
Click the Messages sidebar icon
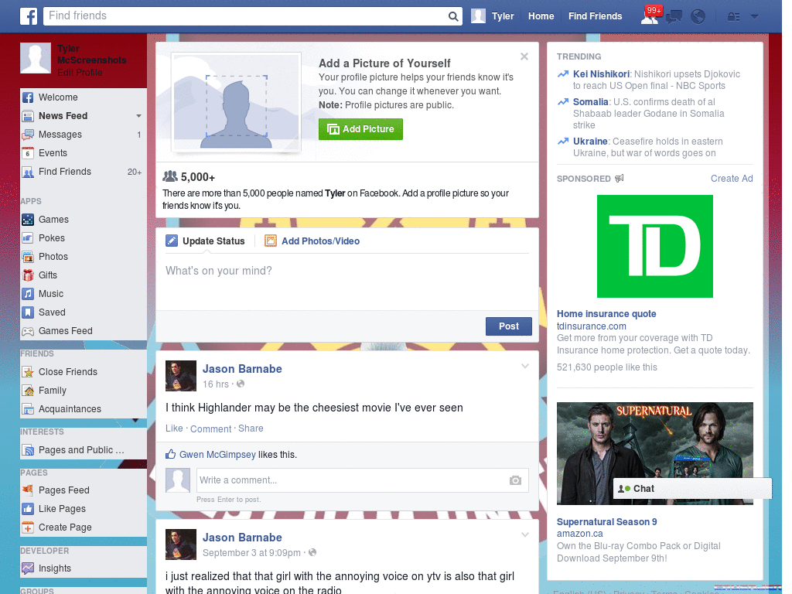point(28,135)
